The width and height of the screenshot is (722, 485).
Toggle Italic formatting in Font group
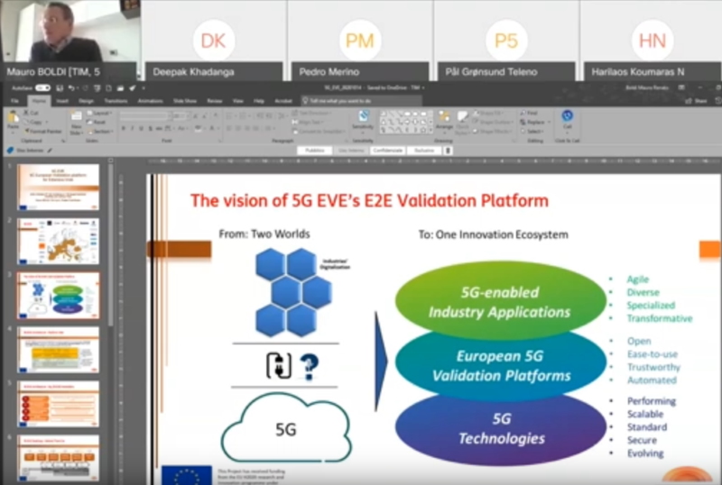133,129
